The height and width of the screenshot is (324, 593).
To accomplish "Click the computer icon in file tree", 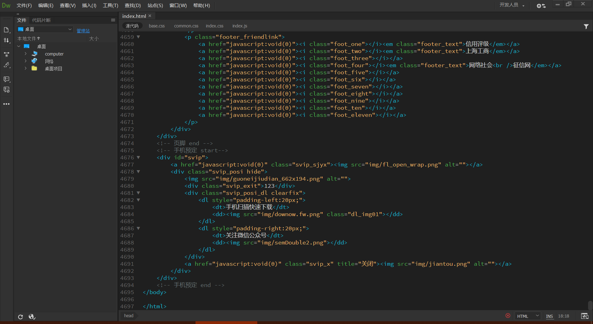I will click(35, 54).
